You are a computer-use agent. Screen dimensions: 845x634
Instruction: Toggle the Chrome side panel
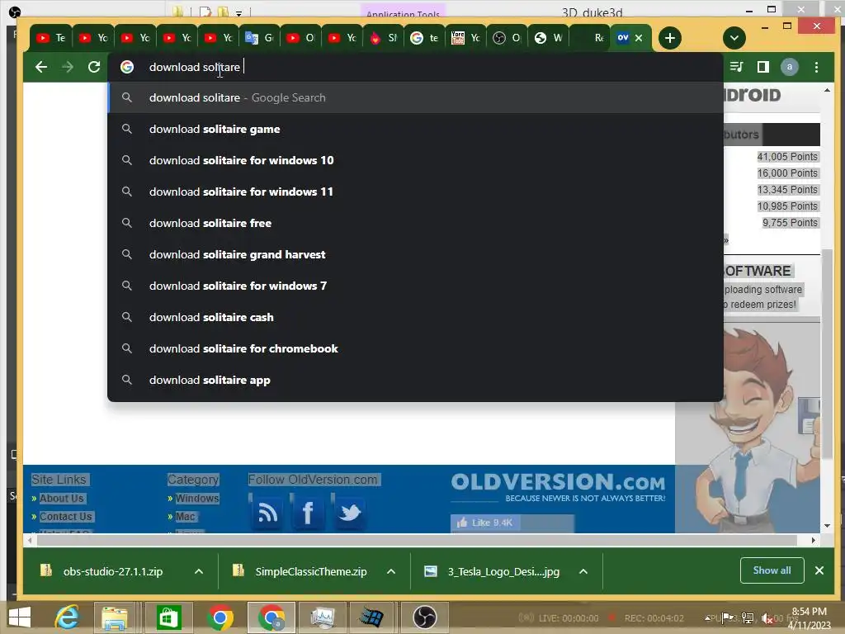(763, 67)
